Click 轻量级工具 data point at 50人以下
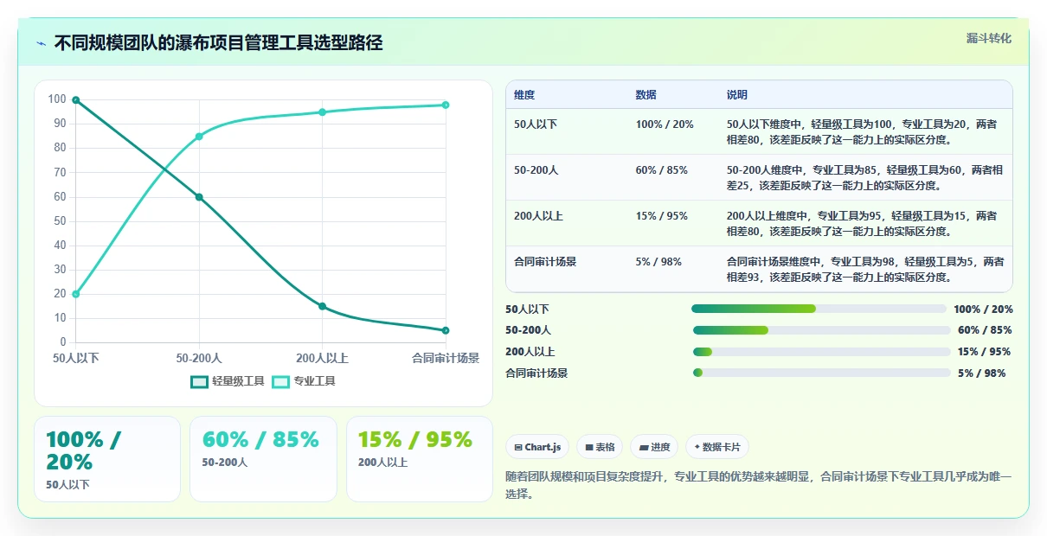The width and height of the screenshot is (1047, 536). click(76, 100)
